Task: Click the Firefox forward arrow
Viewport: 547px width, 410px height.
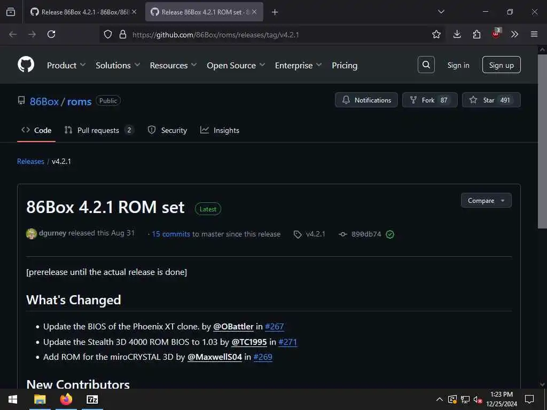Action: [32, 34]
